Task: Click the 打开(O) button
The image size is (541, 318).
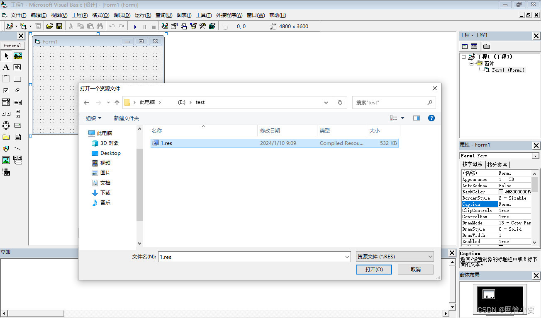Action: 374,269
